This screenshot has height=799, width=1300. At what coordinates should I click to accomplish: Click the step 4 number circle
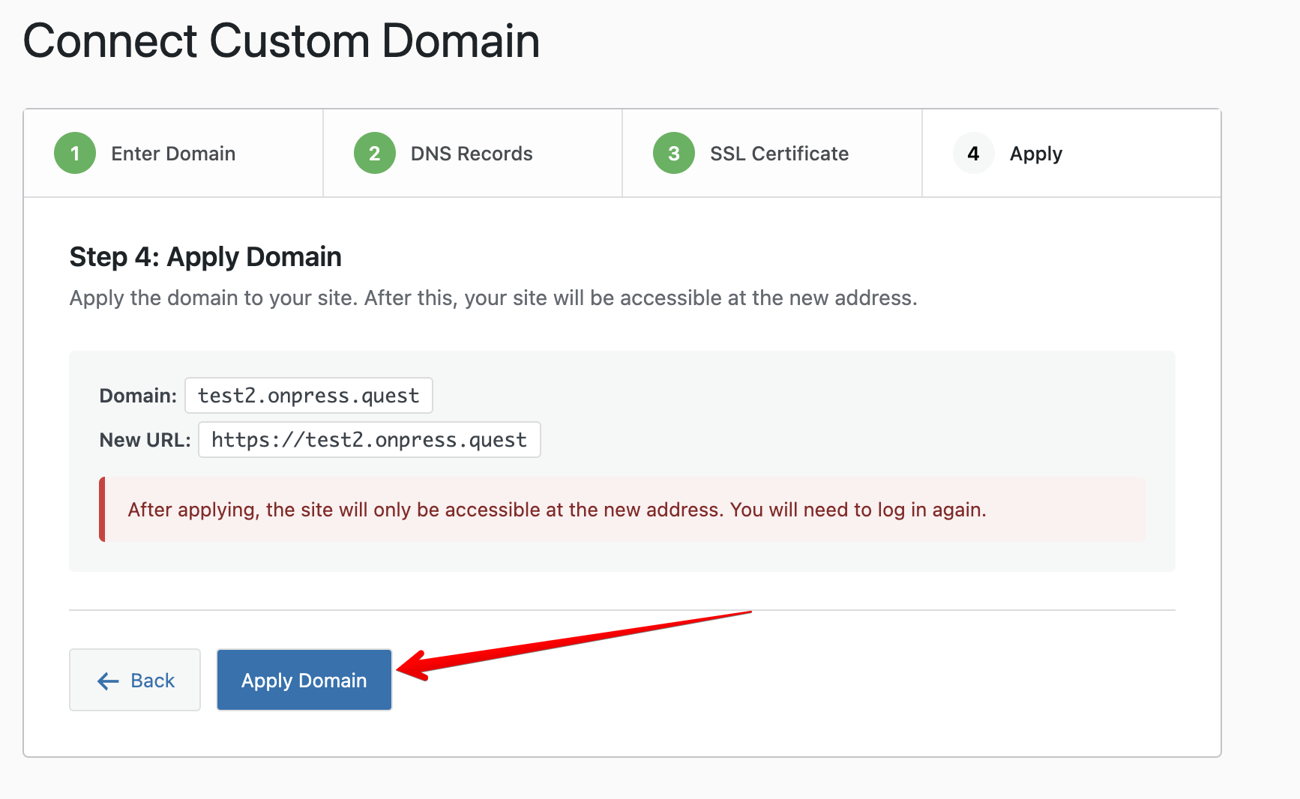(x=973, y=154)
